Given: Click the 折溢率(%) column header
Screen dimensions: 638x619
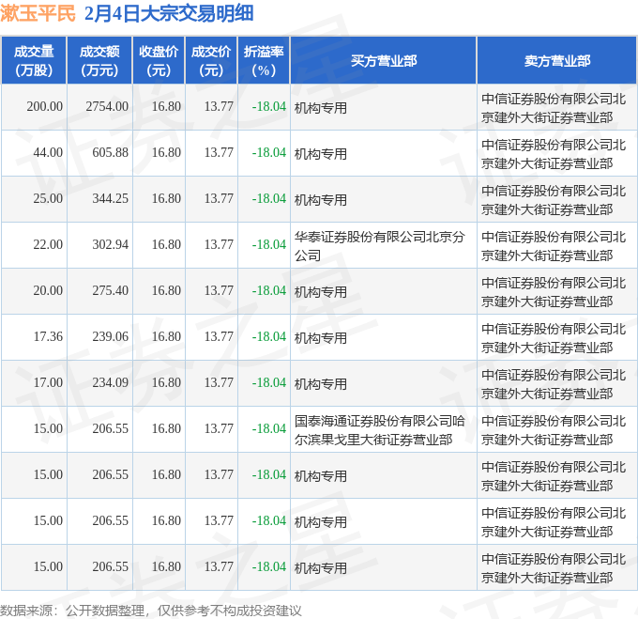Looking at the screenshot, I should coord(264,60).
